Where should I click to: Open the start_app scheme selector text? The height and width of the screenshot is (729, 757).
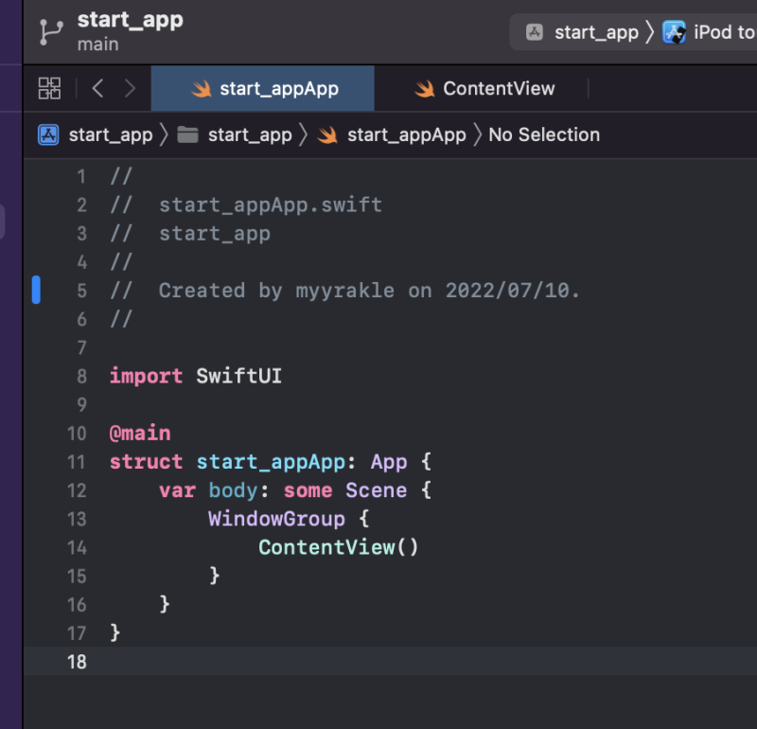coord(596,32)
